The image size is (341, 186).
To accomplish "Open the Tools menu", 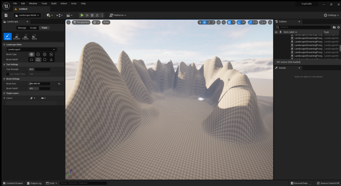I will 44,3.
